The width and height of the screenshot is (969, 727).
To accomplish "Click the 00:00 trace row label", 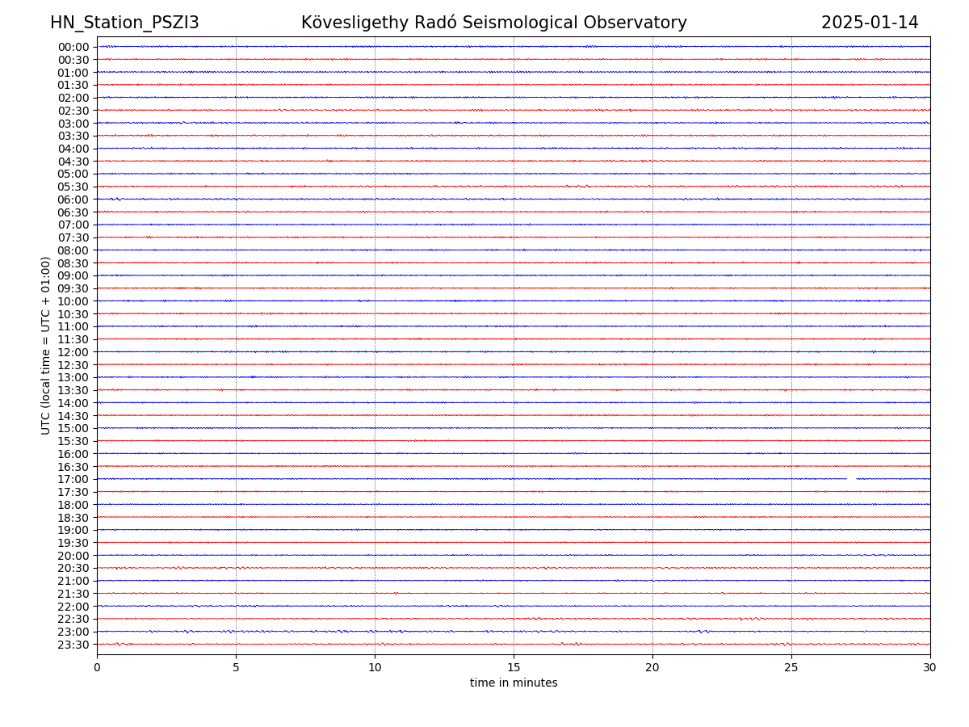I will pyautogui.click(x=73, y=47).
